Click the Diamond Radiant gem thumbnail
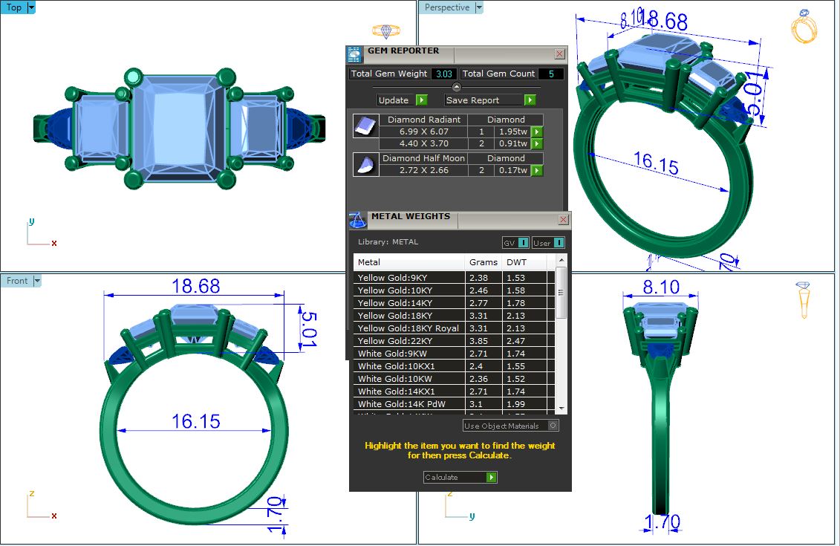The image size is (840, 546). tap(364, 126)
